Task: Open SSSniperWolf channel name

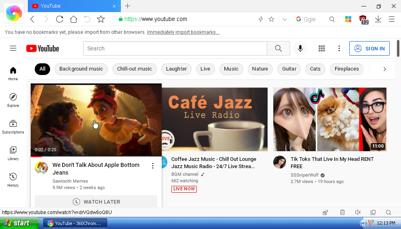Action: point(304,175)
